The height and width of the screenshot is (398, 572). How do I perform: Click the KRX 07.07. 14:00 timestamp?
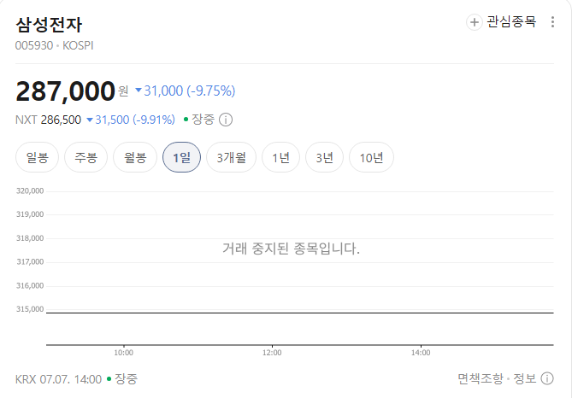point(58,379)
